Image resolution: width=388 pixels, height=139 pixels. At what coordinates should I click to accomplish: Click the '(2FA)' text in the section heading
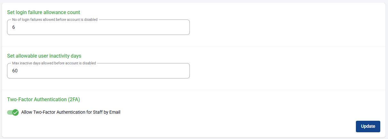point(74,99)
